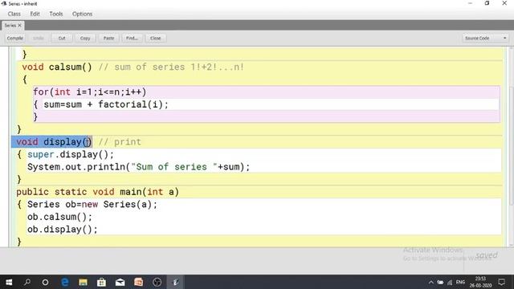Open the Action Center notifications icon

(501, 282)
